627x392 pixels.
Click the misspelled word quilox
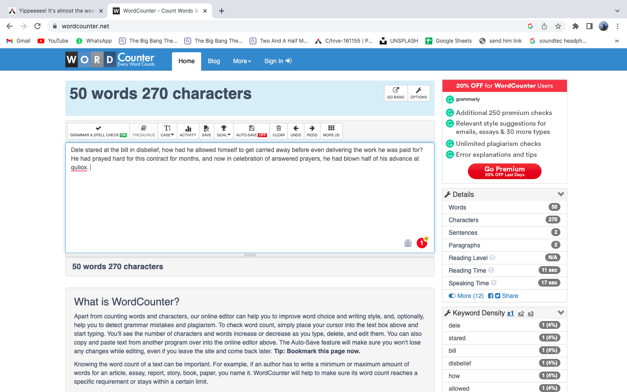point(79,167)
